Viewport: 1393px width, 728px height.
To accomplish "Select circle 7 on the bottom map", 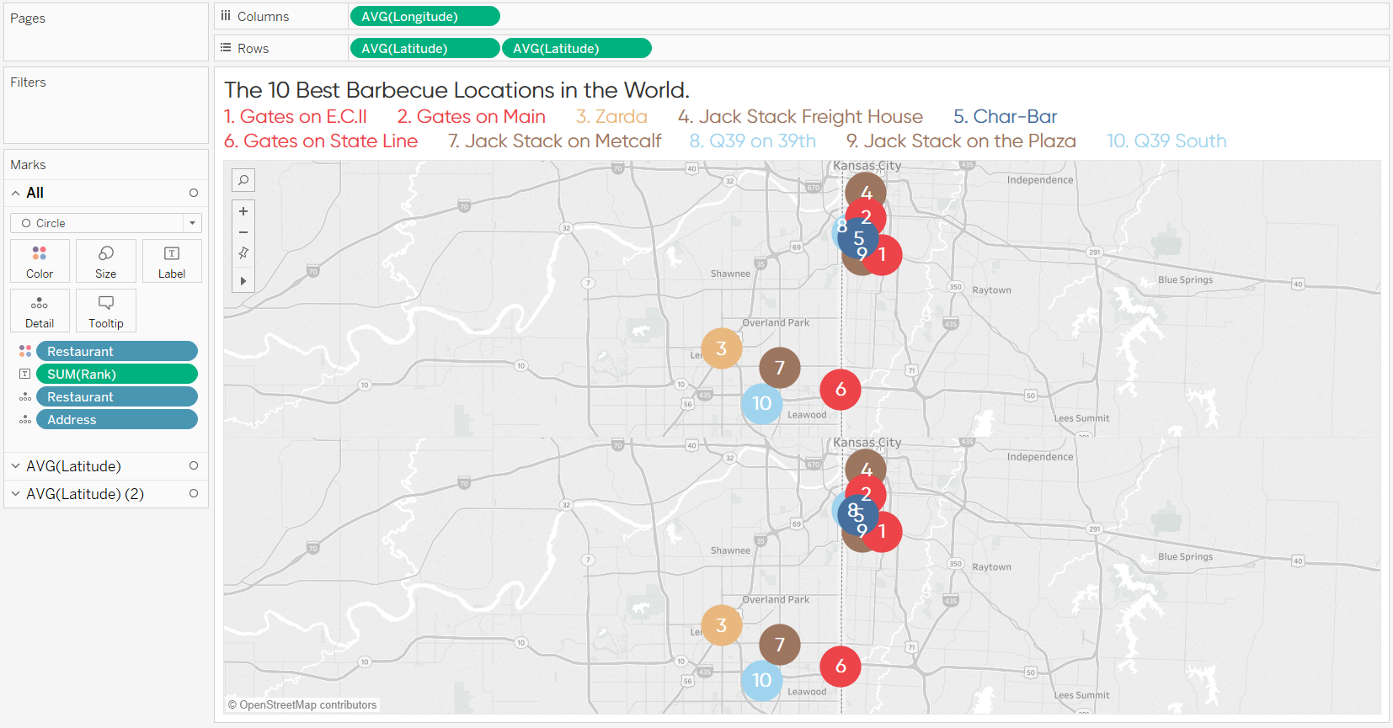I will [780, 645].
